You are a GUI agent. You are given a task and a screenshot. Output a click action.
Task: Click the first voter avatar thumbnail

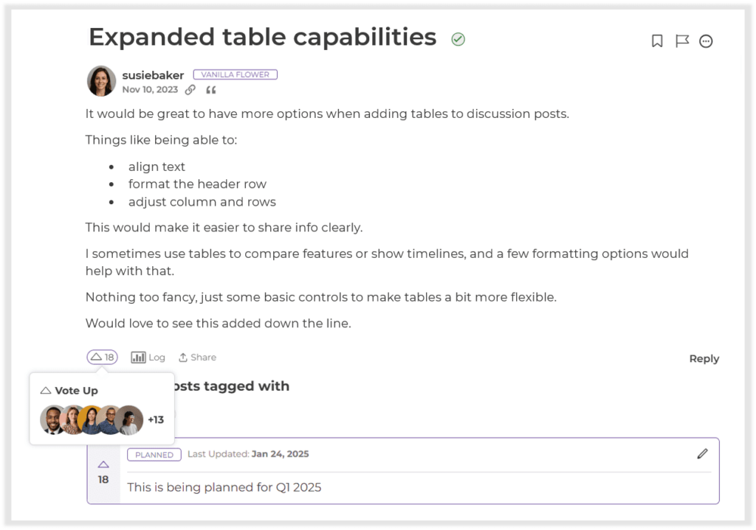(52, 419)
